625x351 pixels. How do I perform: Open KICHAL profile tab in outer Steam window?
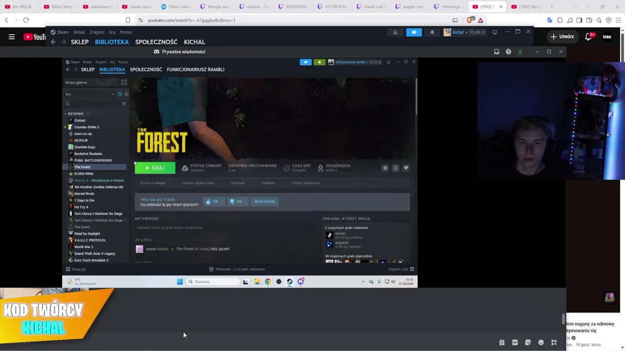pos(194,42)
